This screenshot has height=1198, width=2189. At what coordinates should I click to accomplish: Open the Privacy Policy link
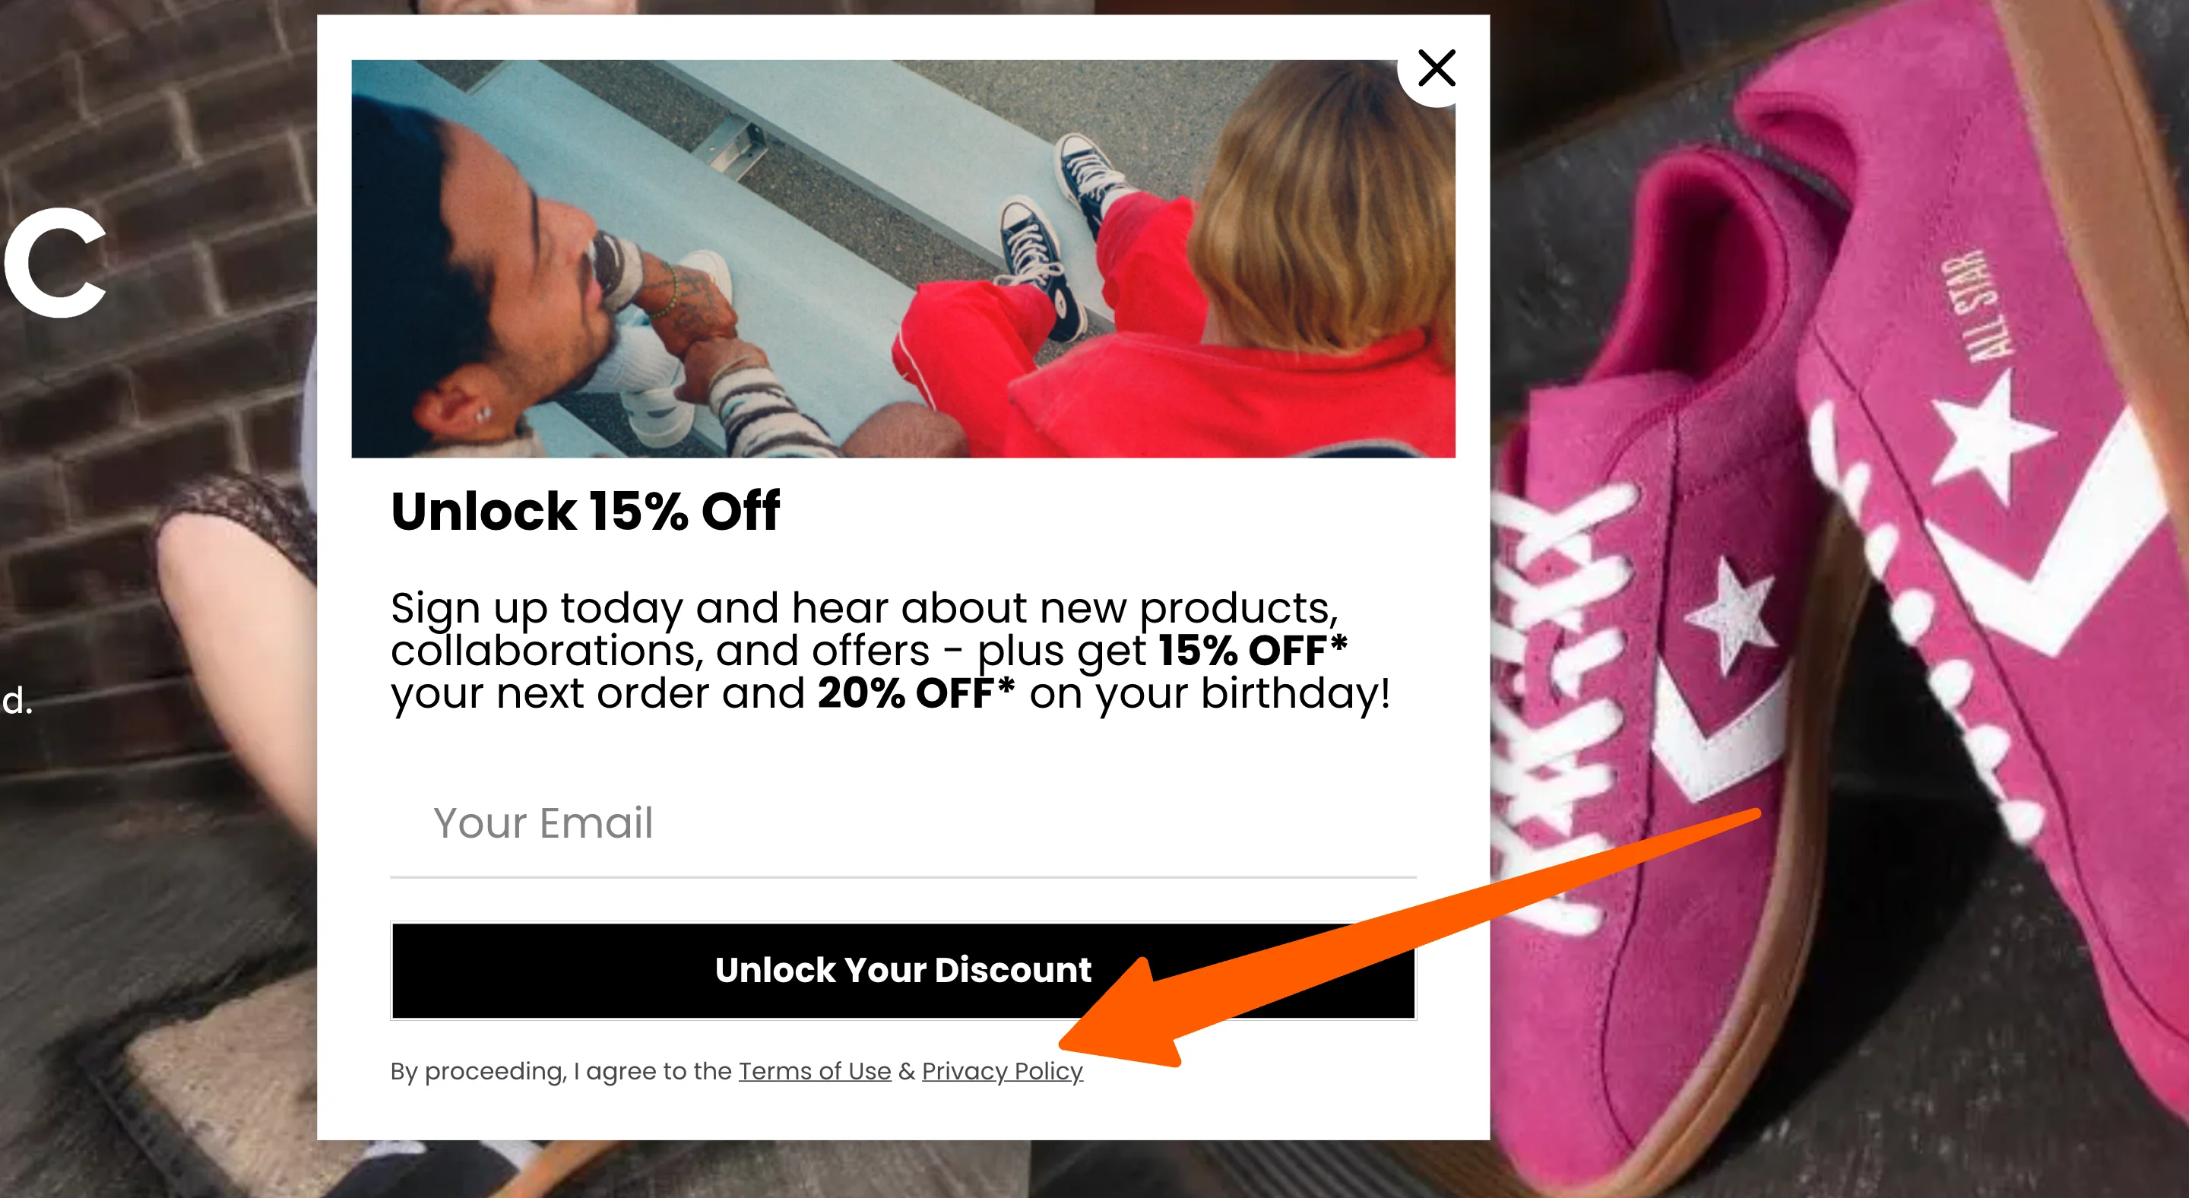1002,1071
